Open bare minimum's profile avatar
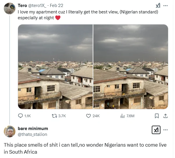This screenshot has width=175, height=158. point(10,131)
